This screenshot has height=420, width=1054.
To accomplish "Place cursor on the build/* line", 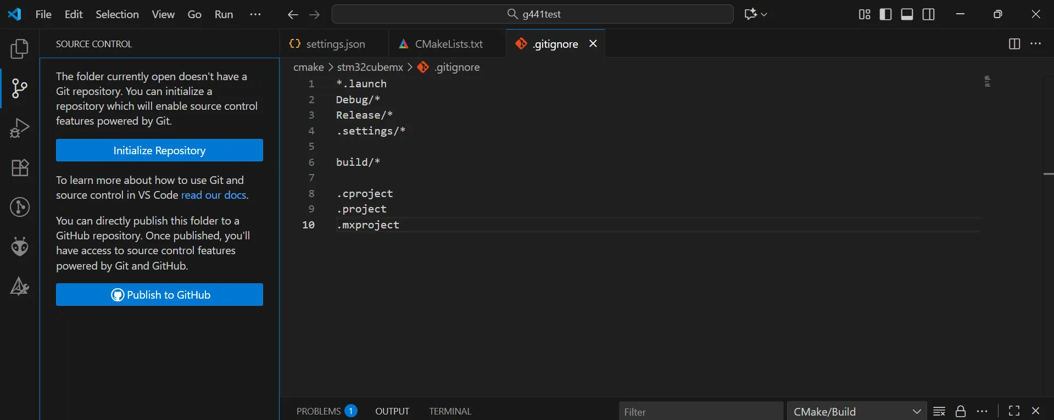I will [x=358, y=163].
